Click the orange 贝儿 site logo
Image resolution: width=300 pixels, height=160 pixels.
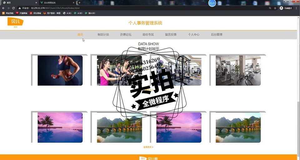coord(15,22)
